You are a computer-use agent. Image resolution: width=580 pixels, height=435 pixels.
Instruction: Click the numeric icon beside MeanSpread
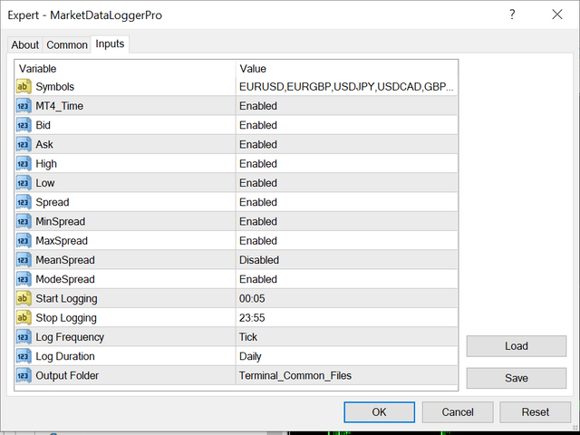tap(24, 260)
